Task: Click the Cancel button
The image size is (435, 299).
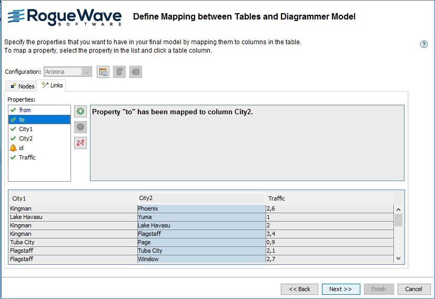Action: [413, 289]
